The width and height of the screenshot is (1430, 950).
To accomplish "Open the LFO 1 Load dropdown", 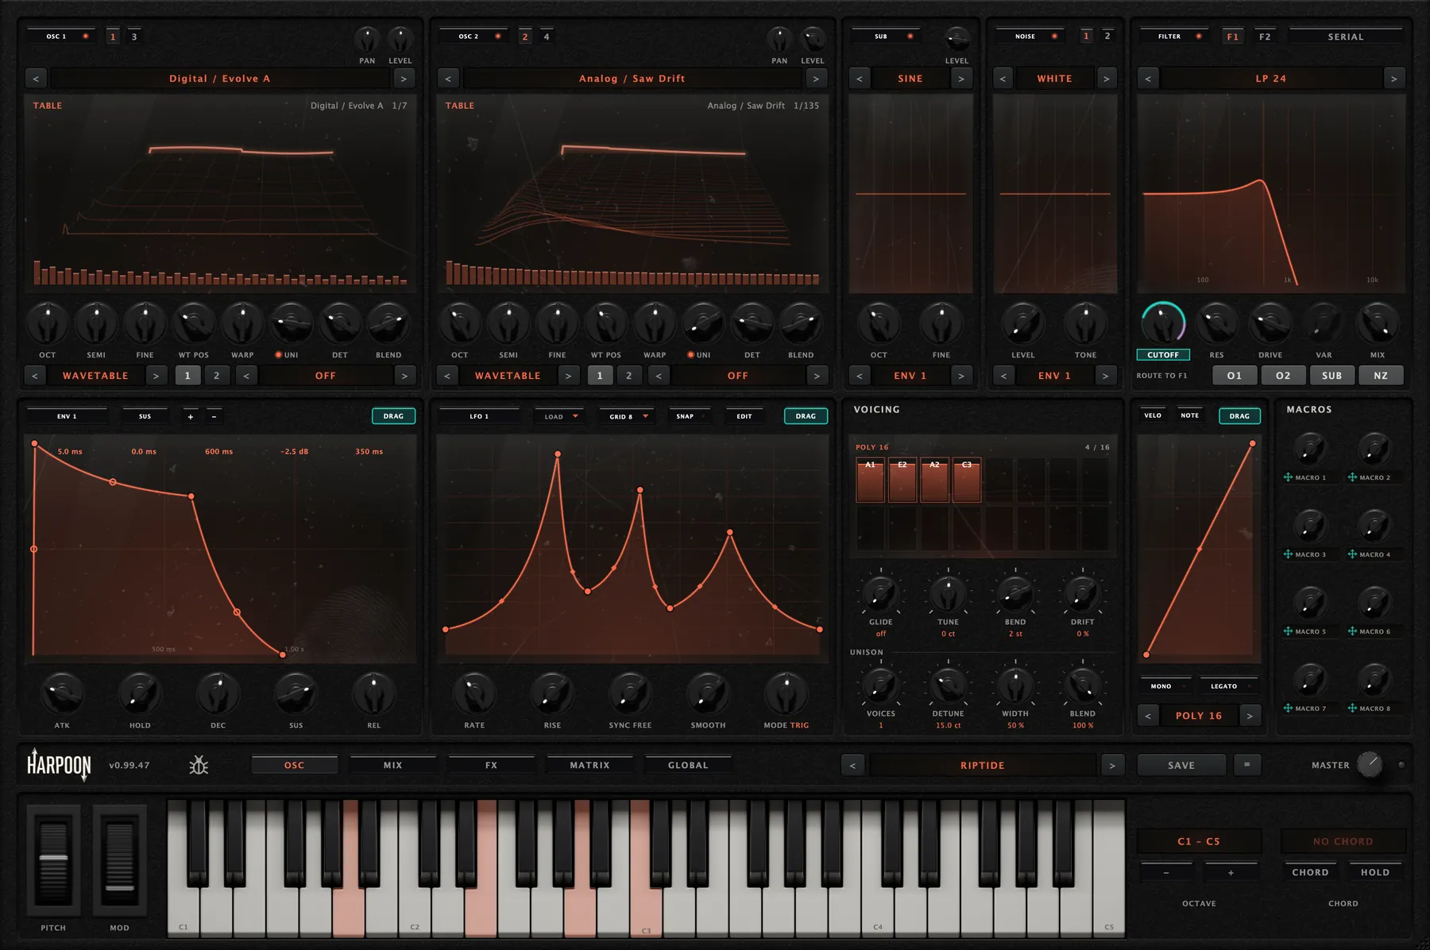I will pyautogui.click(x=561, y=416).
